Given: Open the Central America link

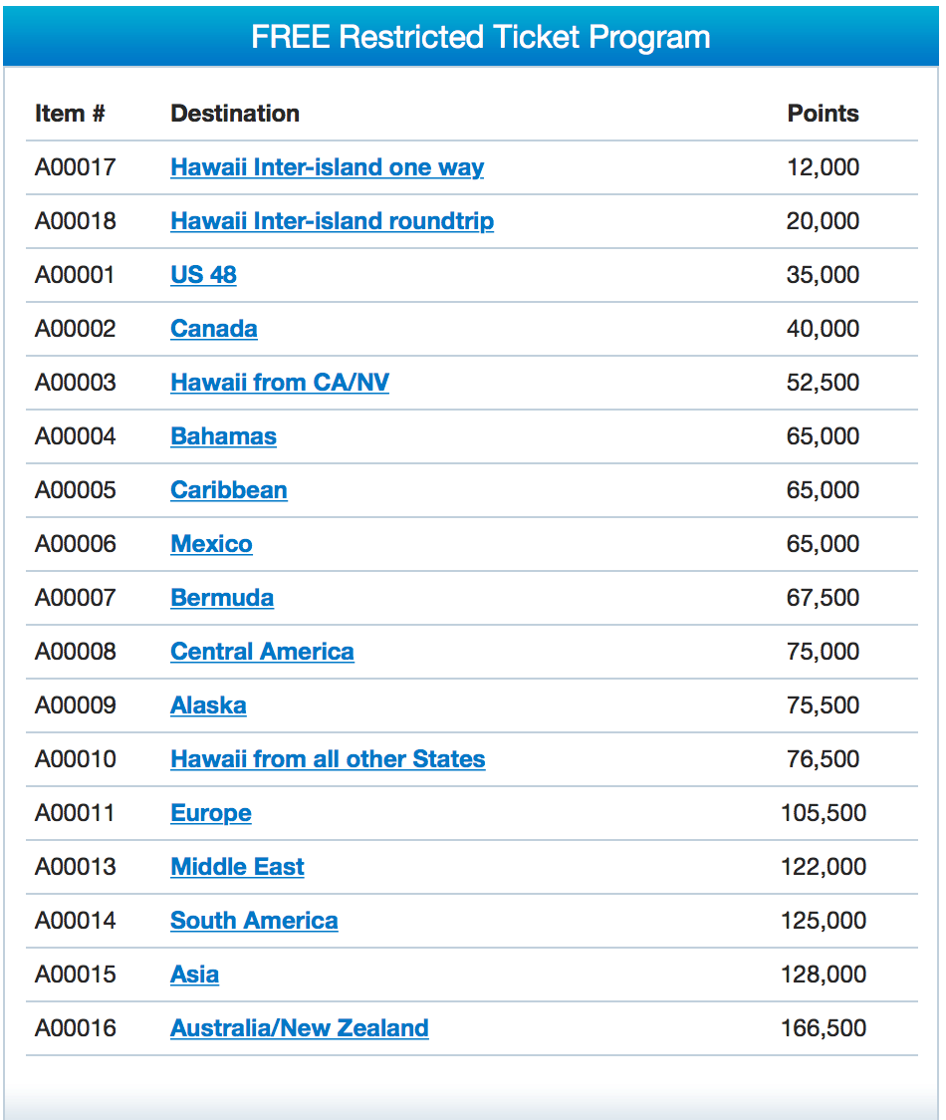Looking at the screenshot, I should (x=262, y=652).
